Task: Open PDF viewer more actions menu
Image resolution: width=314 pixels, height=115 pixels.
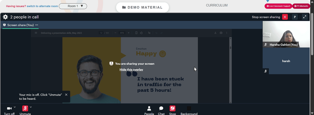Action: pyautogui.click(x=227, y=33)
